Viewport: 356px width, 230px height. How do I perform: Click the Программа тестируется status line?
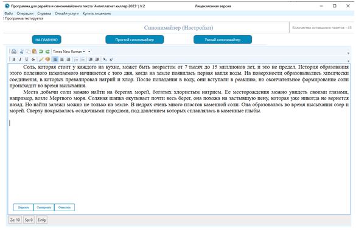[24, 19]
